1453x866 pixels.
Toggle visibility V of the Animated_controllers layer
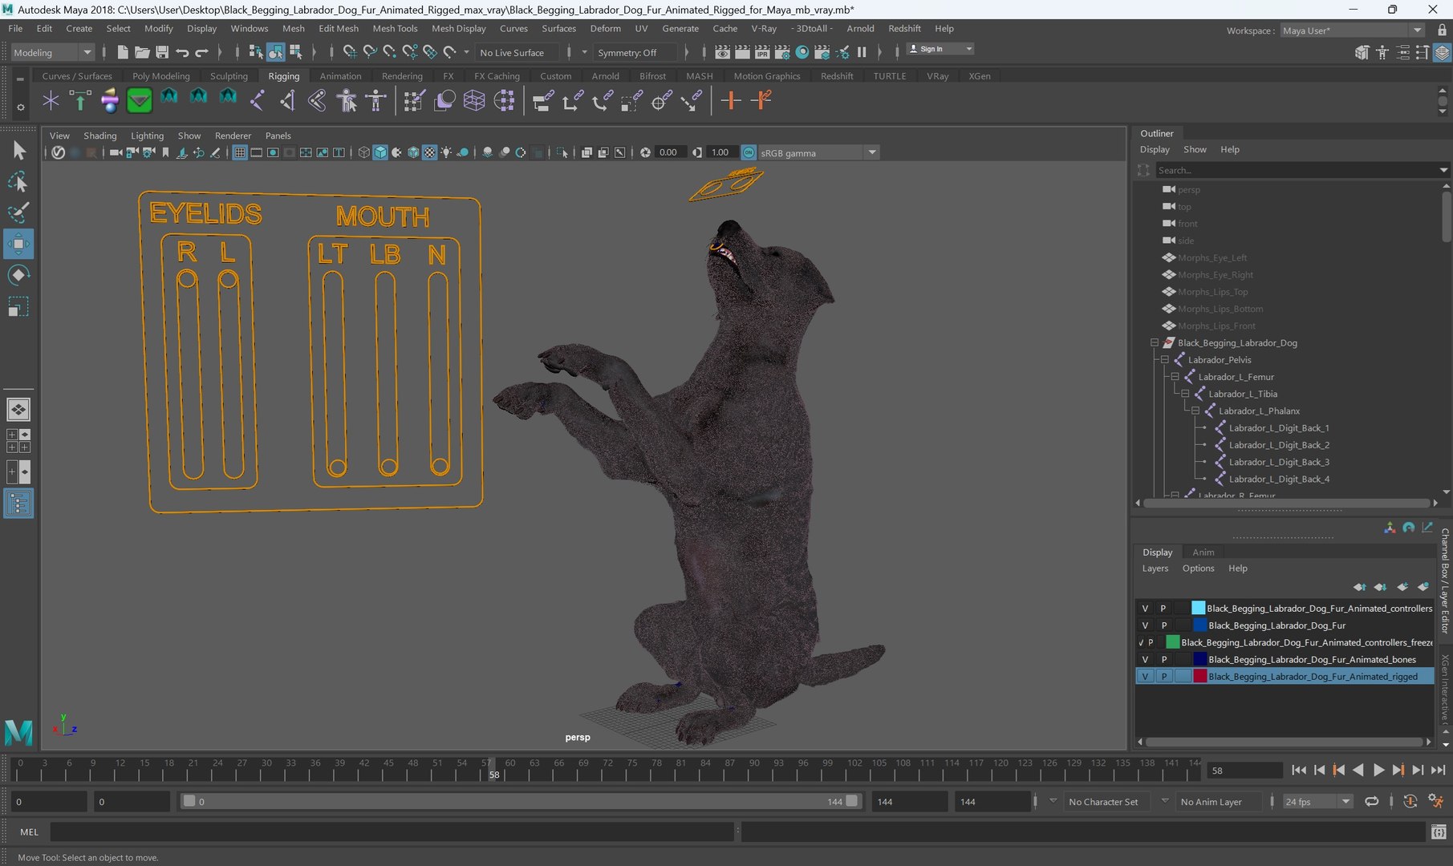coord(1145,609)
